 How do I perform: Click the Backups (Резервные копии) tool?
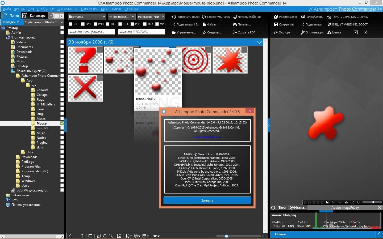tap(285, 17)
